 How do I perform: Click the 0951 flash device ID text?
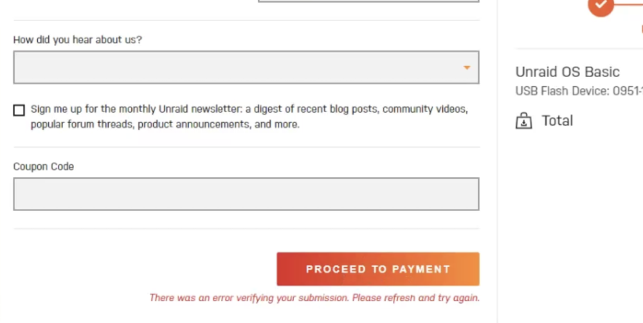[628, 91]
